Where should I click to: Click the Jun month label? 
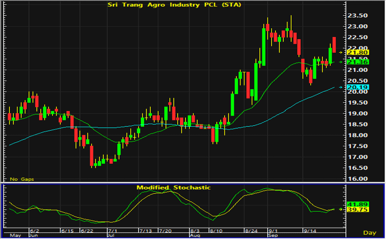coord(34,236)
